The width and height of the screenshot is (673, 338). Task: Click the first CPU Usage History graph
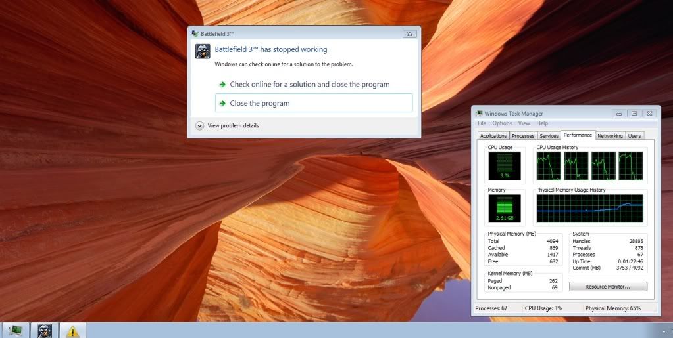(549, 166)
